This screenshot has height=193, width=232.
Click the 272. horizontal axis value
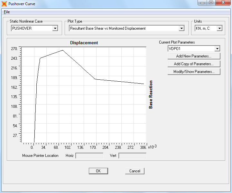coord(131,147)
